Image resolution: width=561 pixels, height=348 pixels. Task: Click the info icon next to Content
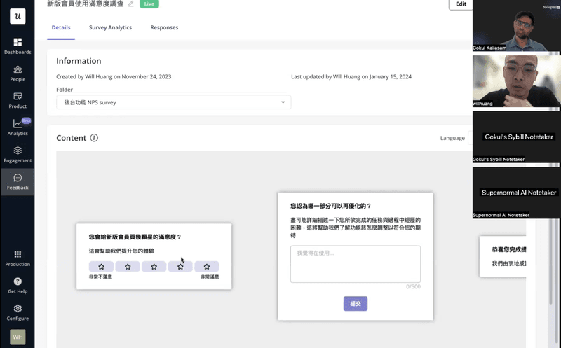(94, 138)
